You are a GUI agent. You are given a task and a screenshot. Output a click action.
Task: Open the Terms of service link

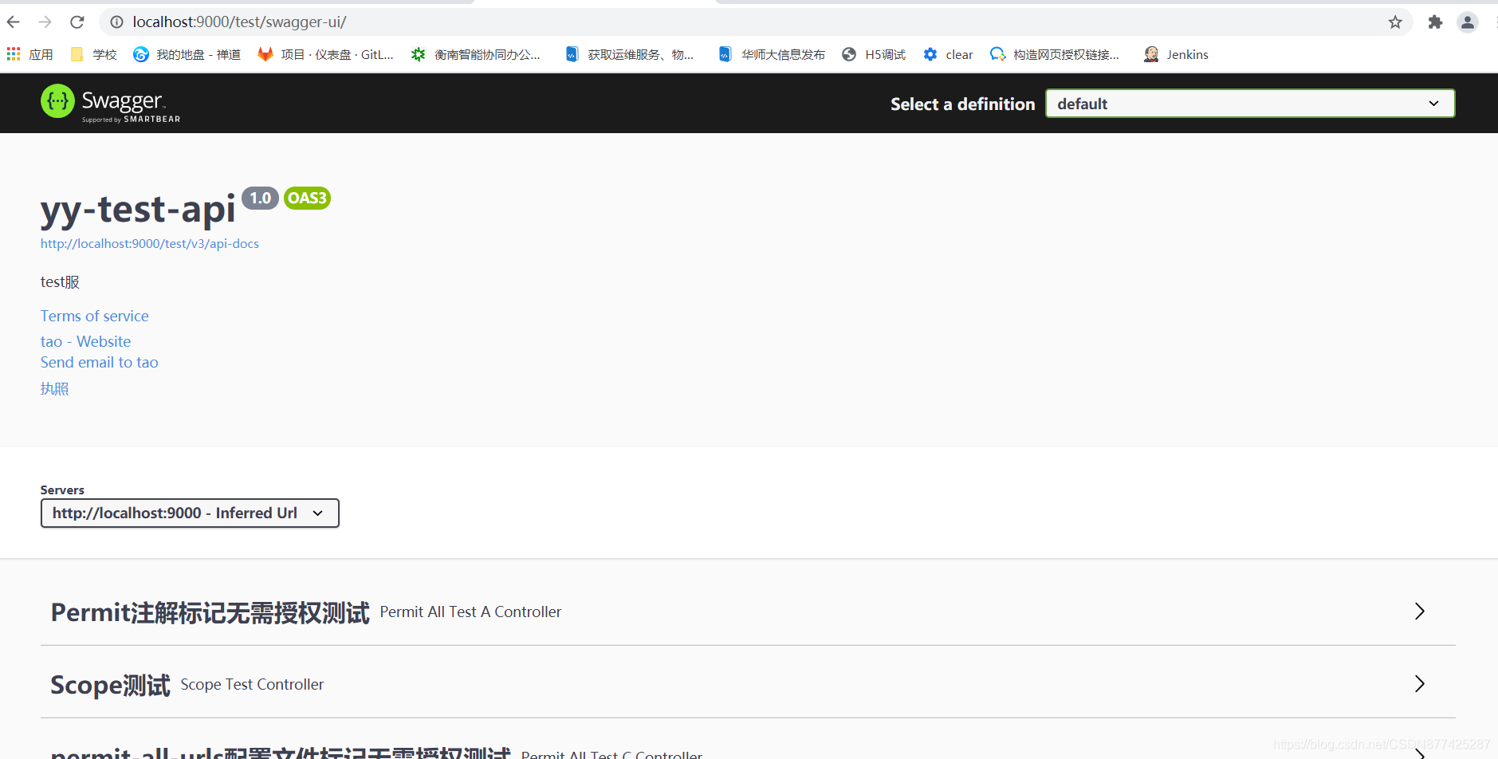pos(94,316)
